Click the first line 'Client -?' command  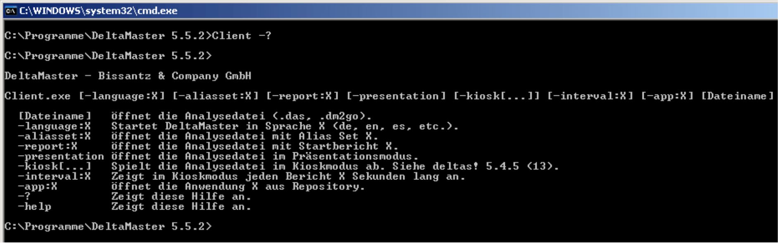pos(242,36)
